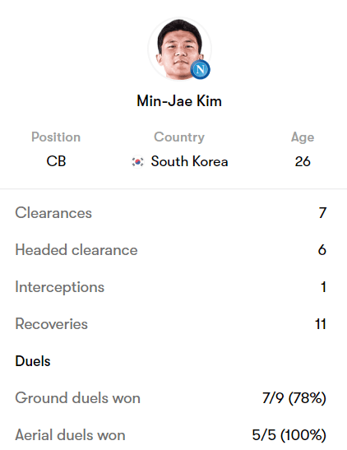
Task: Select the South Korea country text
Action: [x=189, y=161]
